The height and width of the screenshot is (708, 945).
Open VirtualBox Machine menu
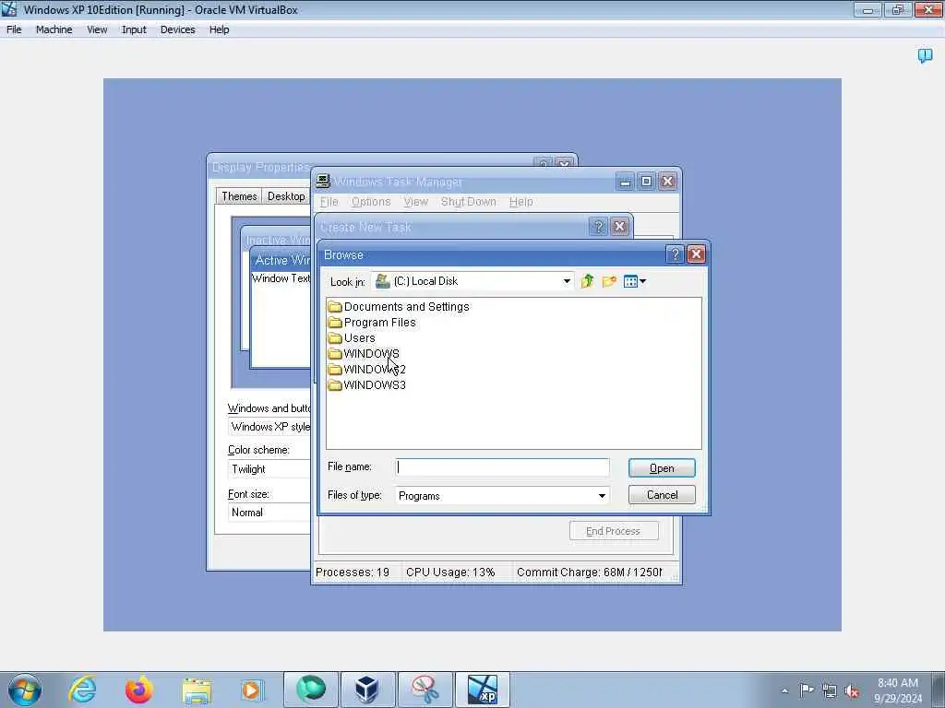pyautogui.click(x=54, y=29)
